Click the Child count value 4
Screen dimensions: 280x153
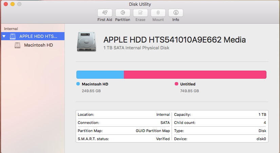tap(265, 123)
